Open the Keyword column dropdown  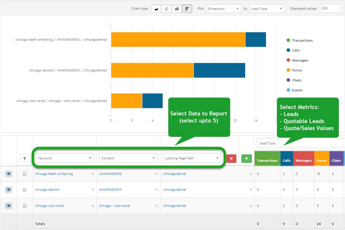tap(64, 158)
